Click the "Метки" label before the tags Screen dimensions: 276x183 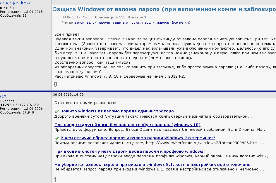point(67,23)
